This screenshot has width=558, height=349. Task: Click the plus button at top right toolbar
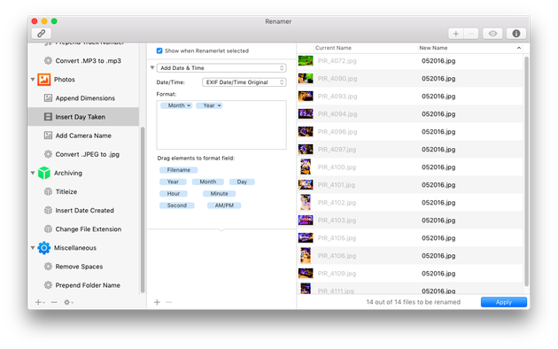point(455,34)
